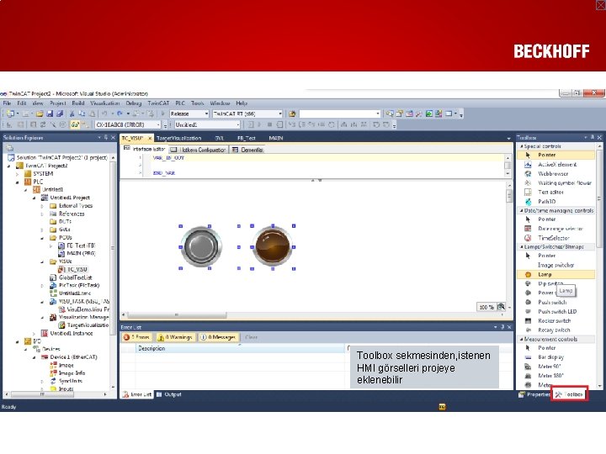
Task: Open the PLC menu
Action: click(x=180, y=103)
